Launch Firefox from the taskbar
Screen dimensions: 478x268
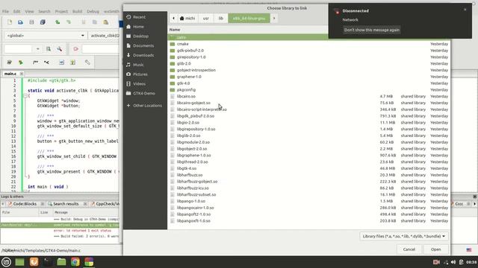[34, 262]
